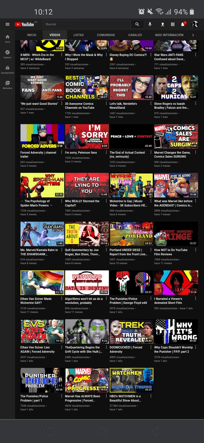Open title Ms. Marvel/Kamala Kahn is THE SHAWSHANK
Viewport: 204px width, 443px height.
coord(39,252)
